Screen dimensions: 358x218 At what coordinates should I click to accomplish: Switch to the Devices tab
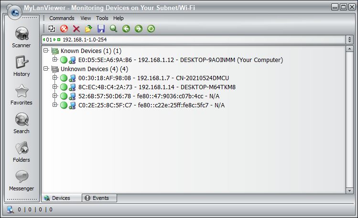(x=61, y=198)
